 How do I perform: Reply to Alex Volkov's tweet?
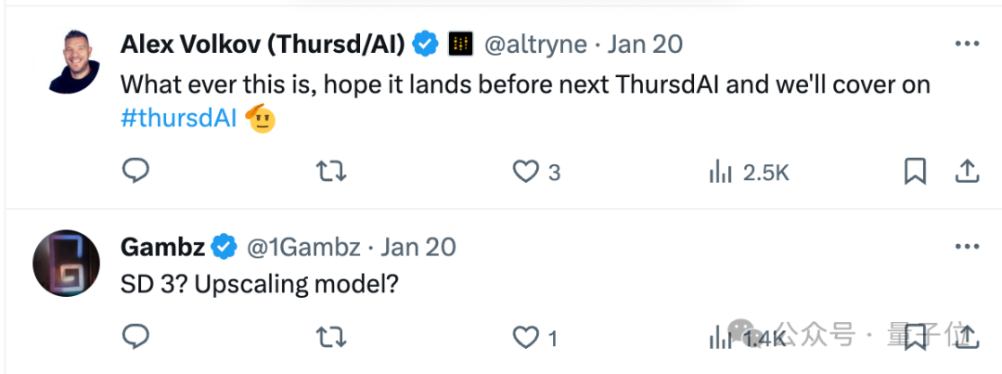click(x=136, y=171)
